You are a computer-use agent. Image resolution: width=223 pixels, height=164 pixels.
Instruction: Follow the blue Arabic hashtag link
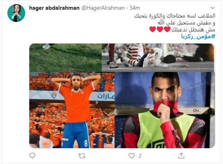[198, 37]
